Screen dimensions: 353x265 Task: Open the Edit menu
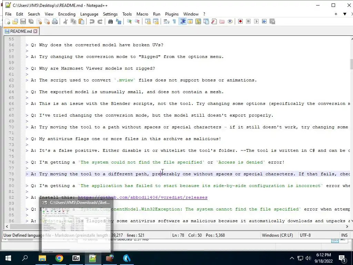click(x=20, y=14)
